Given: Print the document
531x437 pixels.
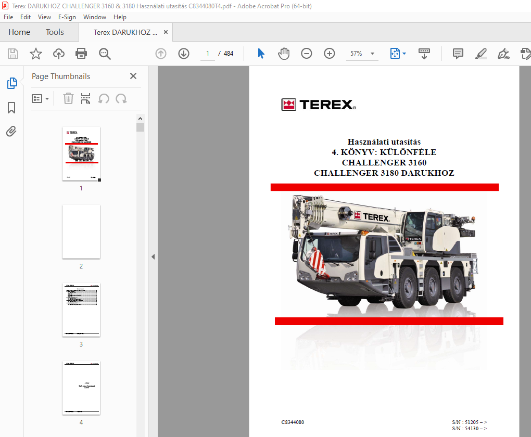Looking at the screenshot, I should [81, 54].
